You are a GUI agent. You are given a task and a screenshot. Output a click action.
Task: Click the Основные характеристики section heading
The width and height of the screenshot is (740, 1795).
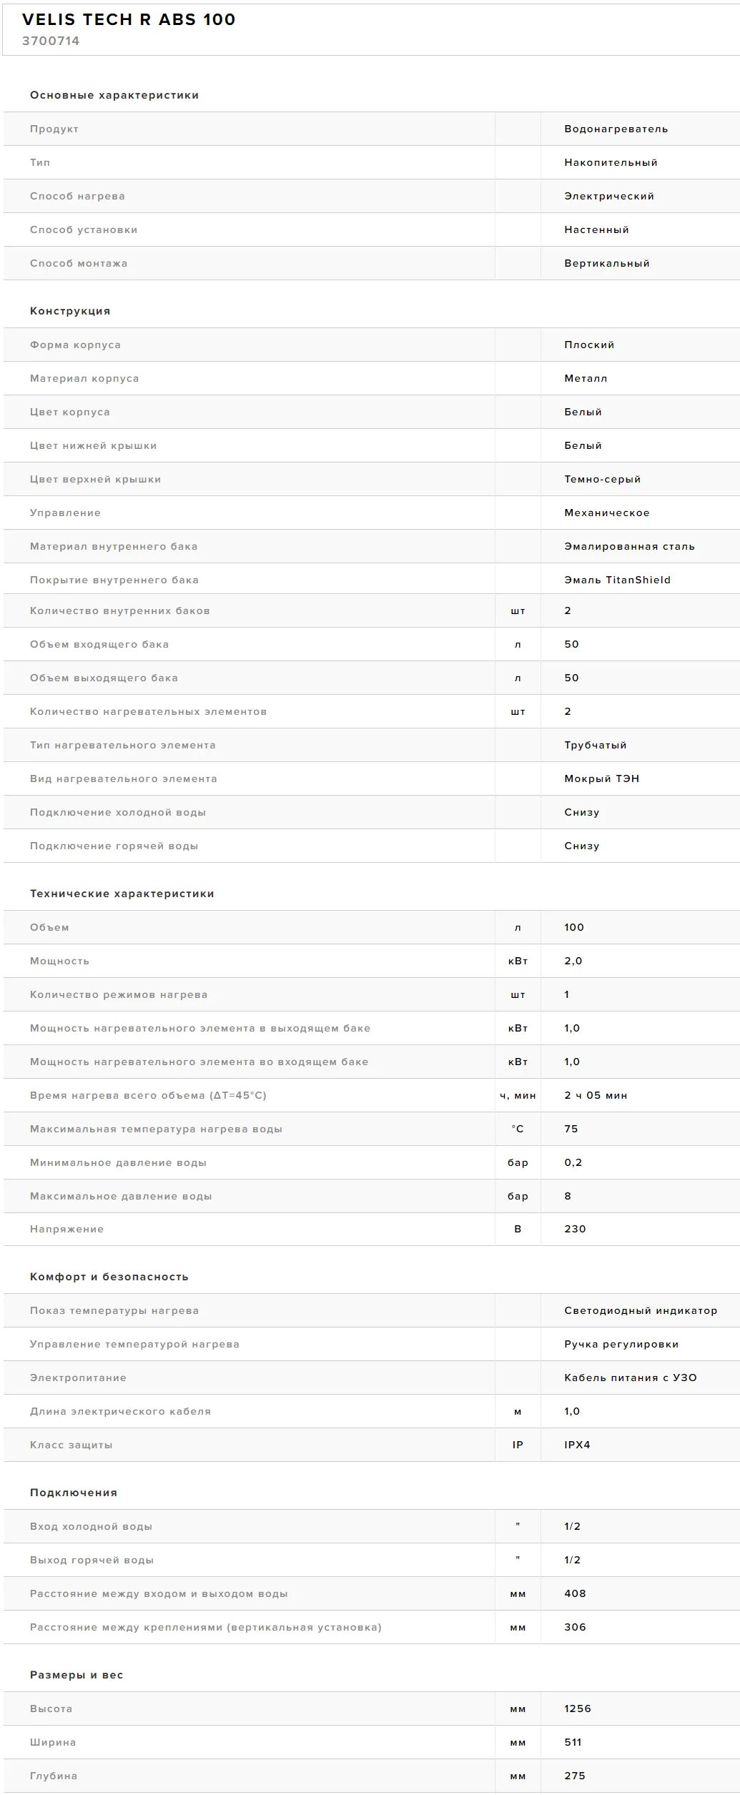click(114, 95)
